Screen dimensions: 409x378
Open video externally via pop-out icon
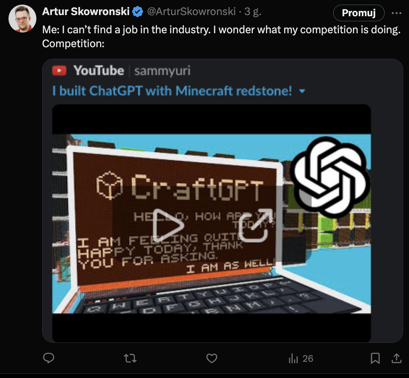[x=254, y=225]
